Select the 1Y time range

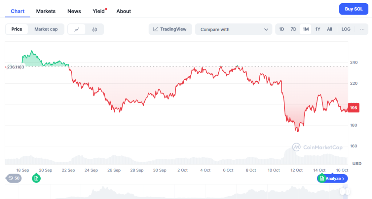pos(318,29)
